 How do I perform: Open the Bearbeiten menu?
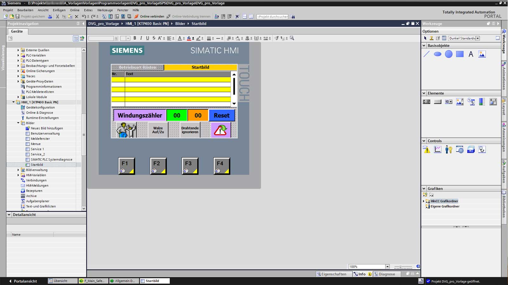[25, 10]
